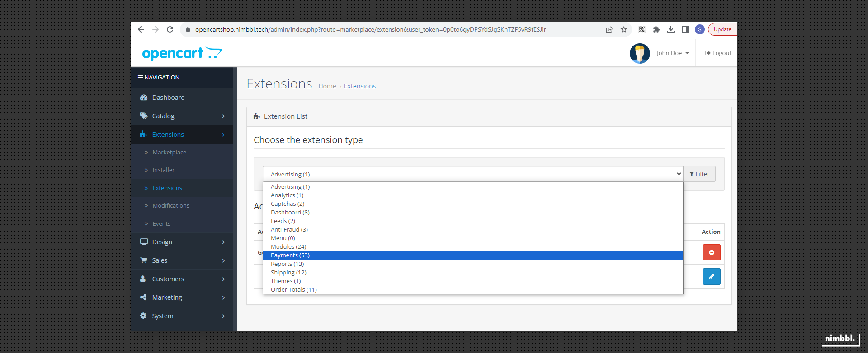This screenshot has height=353, width=868.
Task: Click Sales cart icon in sidebar
Action: pos(144,260)
